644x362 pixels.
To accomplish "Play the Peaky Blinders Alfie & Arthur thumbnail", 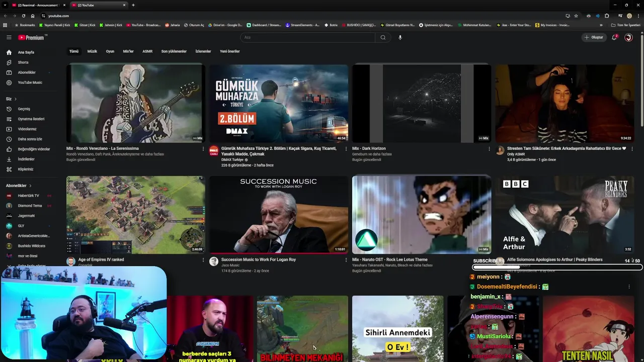I will [x=564, y=215].
